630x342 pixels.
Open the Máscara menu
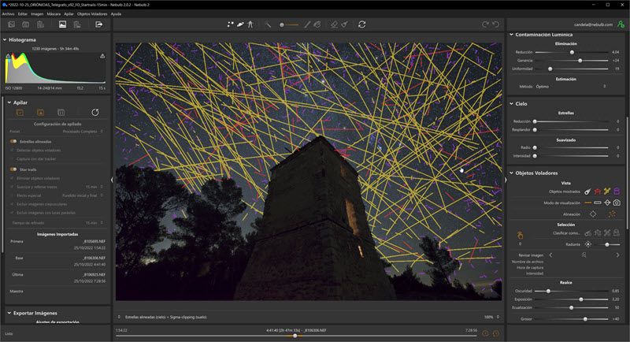point(54,13)
